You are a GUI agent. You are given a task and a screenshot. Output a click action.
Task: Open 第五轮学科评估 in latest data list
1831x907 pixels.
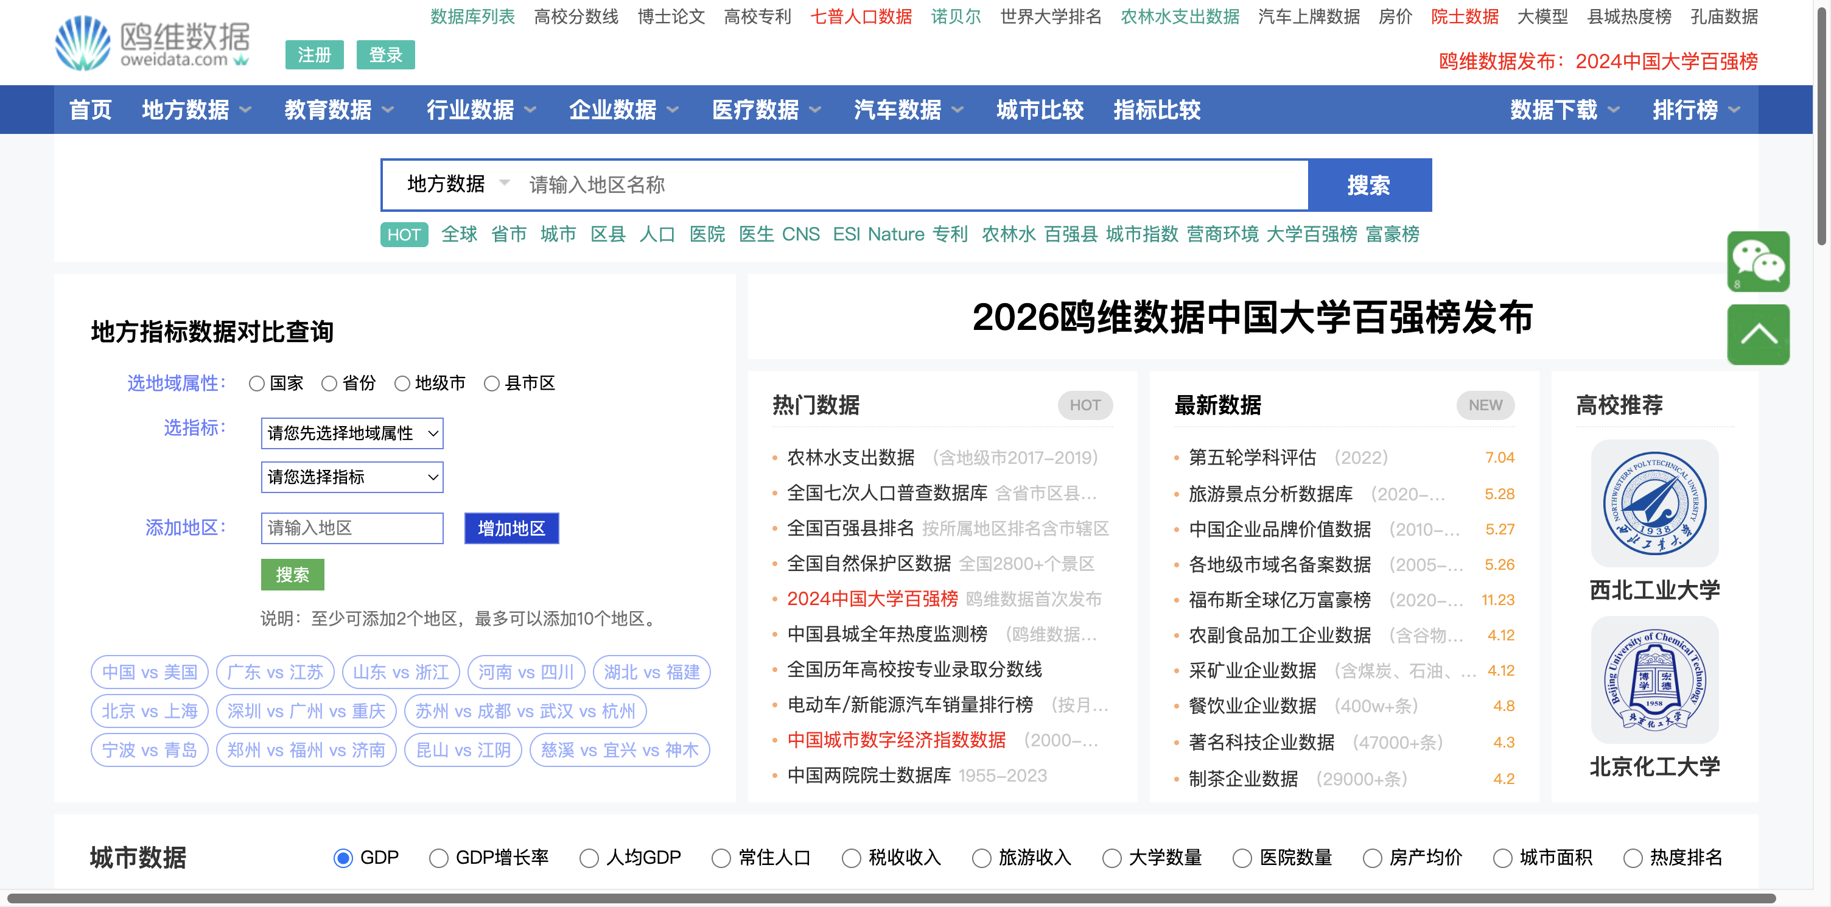click(x=1252, y=458)
